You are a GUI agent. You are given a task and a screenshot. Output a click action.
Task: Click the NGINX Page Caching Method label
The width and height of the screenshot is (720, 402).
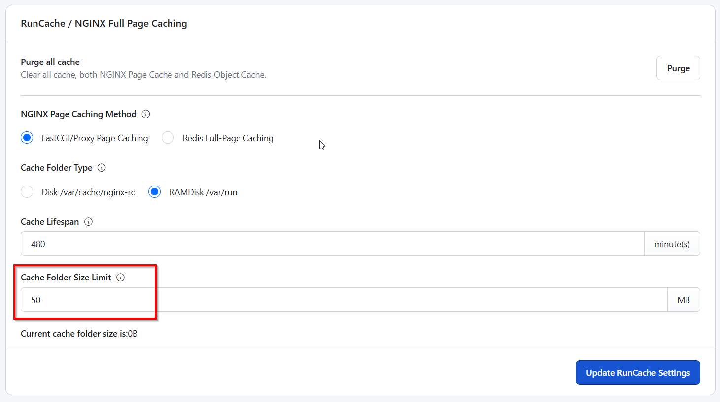click(78, 114)
